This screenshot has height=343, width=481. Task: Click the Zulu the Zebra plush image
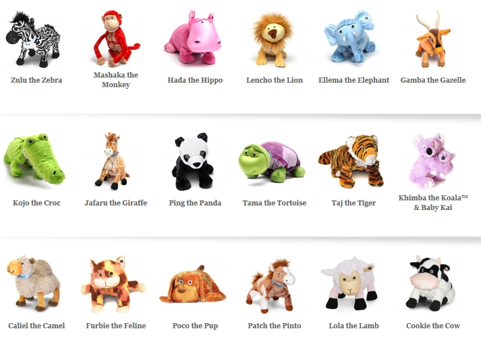click(33, 39)
